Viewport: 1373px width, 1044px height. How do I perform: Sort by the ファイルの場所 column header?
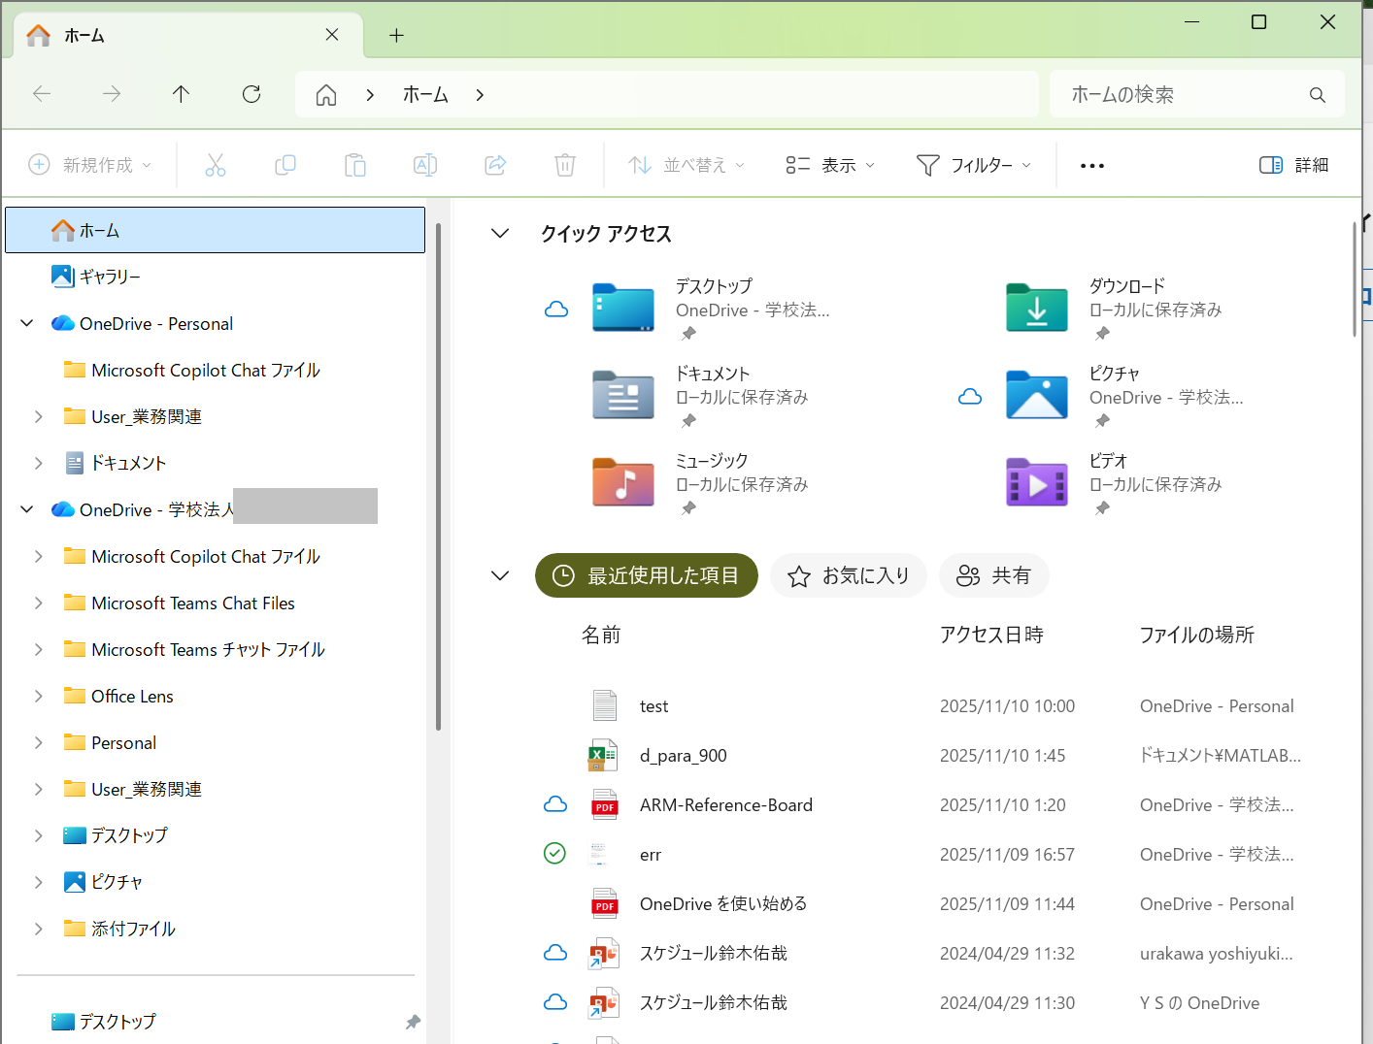(x=1196, y=635)
